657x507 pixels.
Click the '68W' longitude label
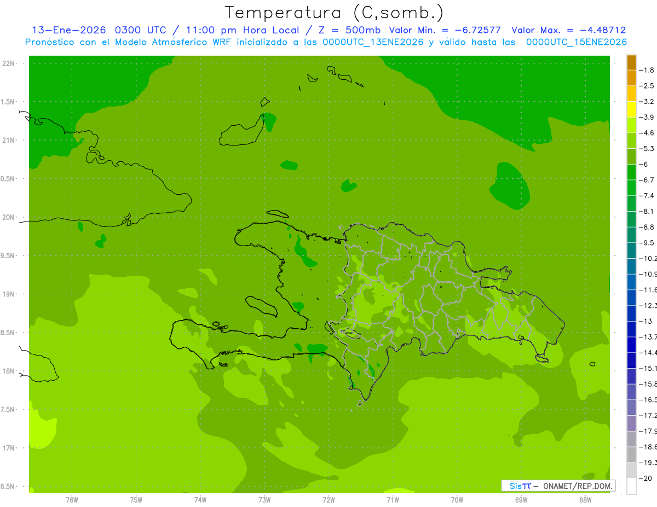[x=585, y=499]
